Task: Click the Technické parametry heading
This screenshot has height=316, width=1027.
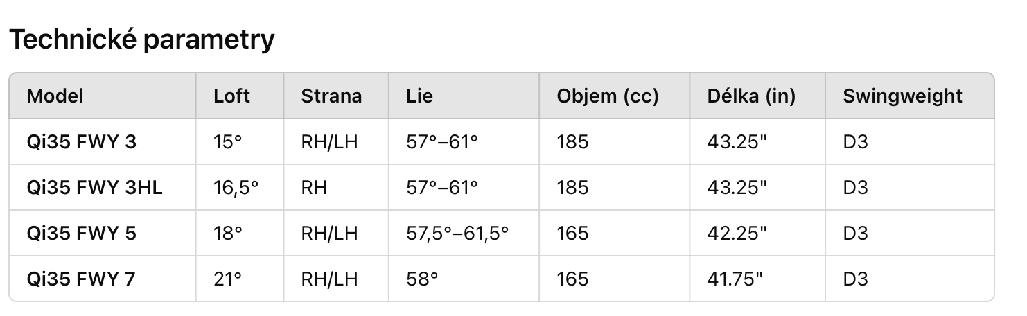Action: pos(141,40)
